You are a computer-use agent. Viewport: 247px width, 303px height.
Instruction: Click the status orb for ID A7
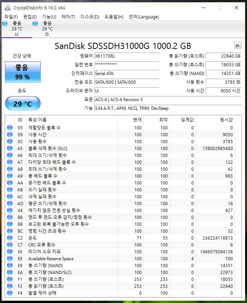pos(10,162)
